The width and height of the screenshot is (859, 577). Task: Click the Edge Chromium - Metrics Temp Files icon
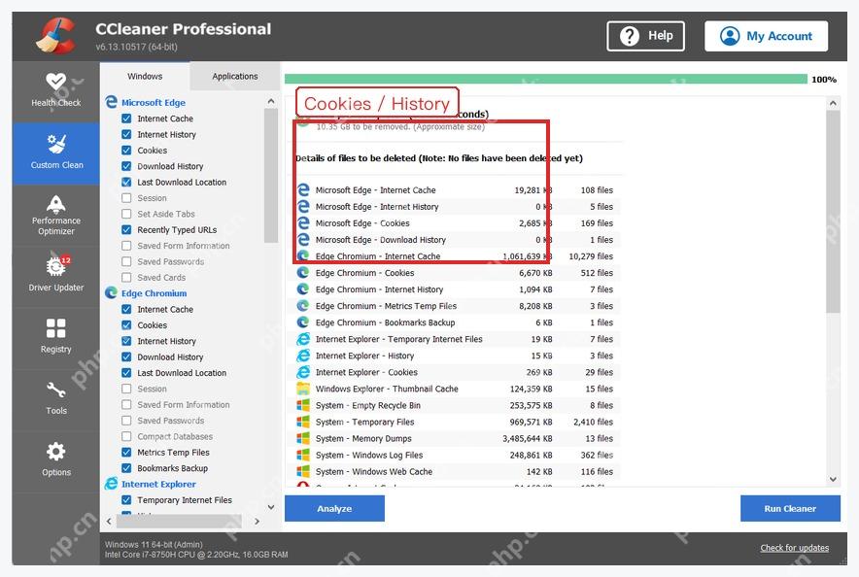(x=302, y=305)
